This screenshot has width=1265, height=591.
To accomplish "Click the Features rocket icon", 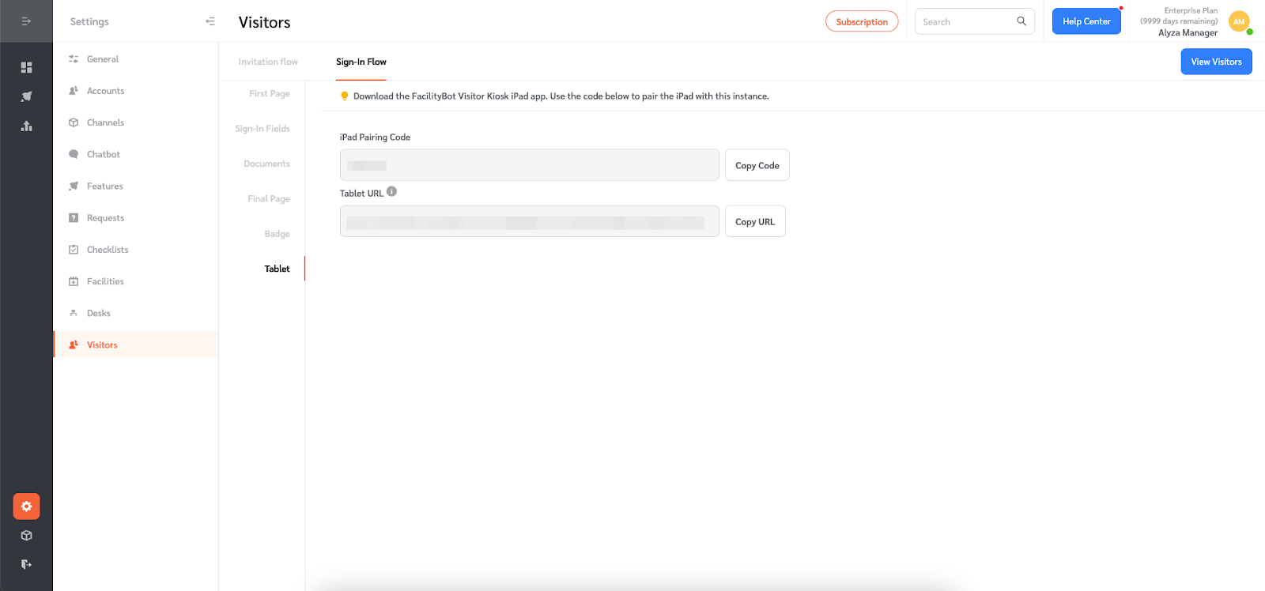I will point(74,186).
